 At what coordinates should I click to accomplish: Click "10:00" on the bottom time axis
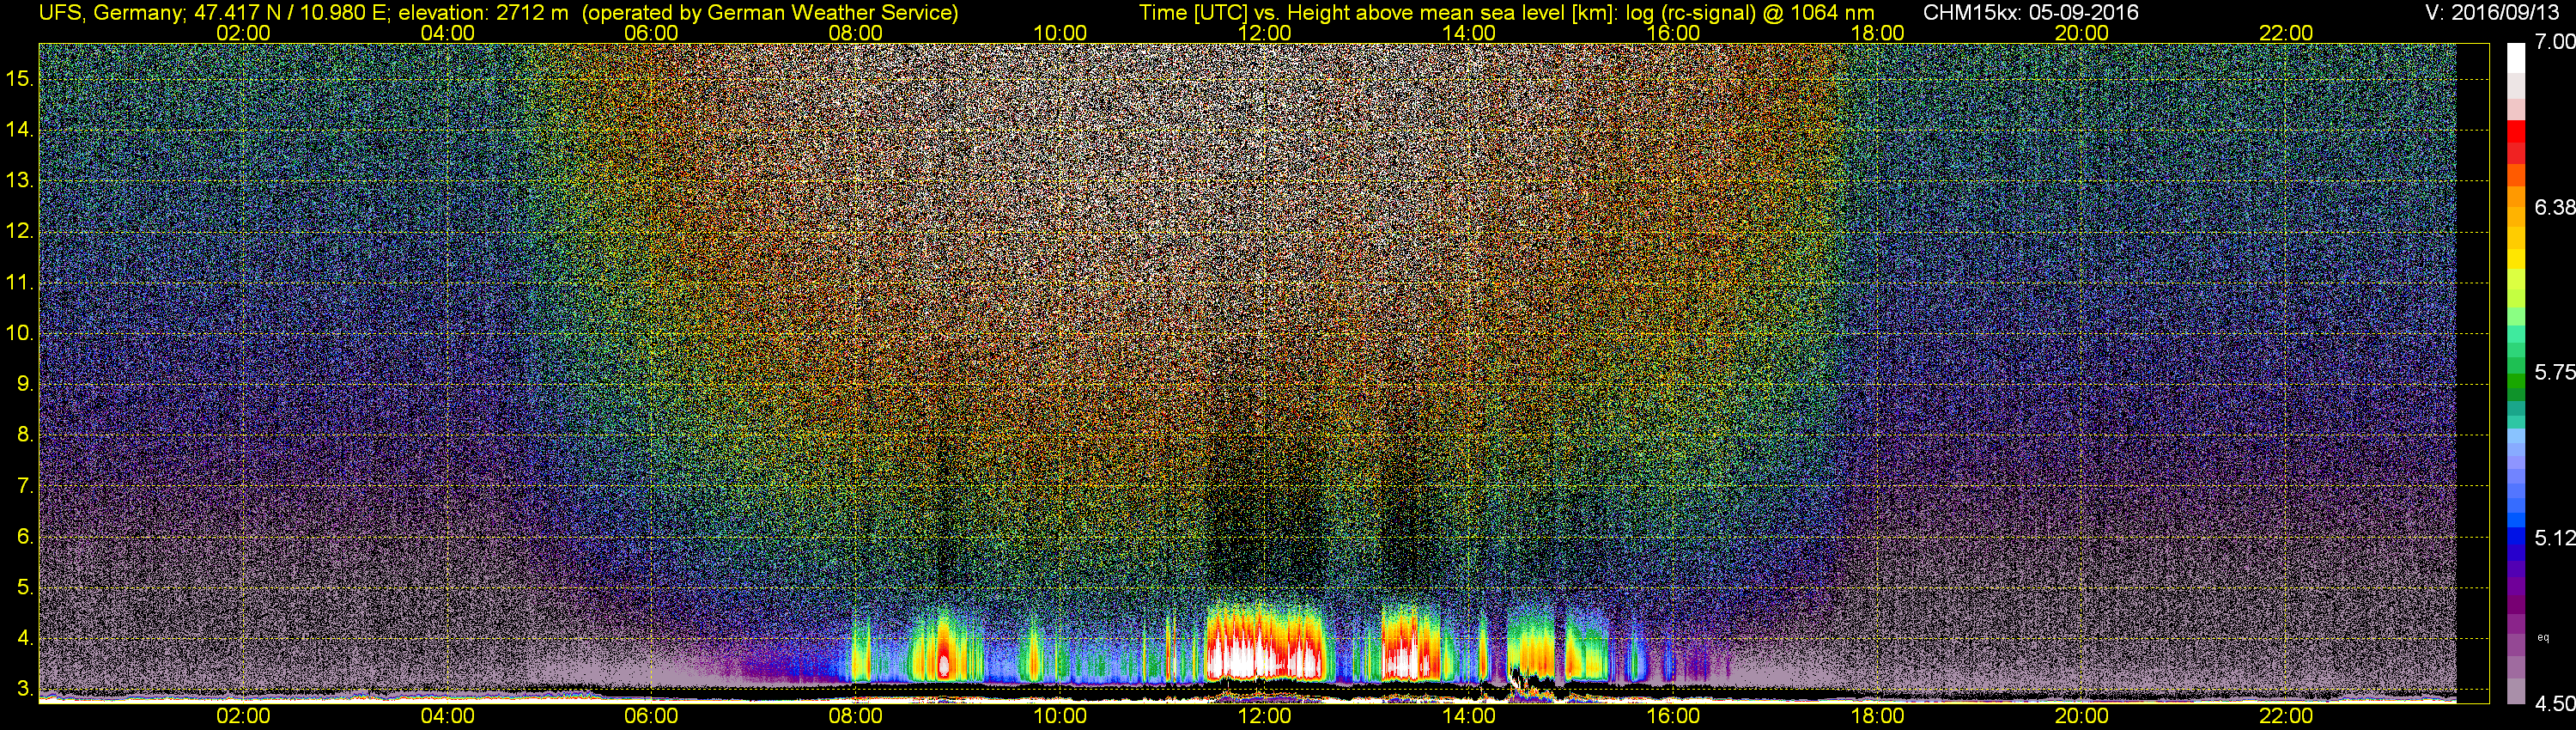tap(1060, 716)
